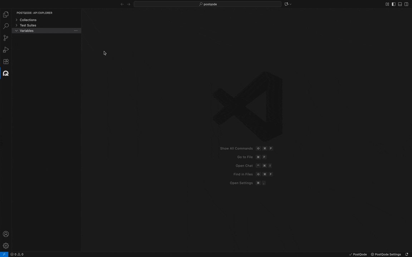The width and height of the screenshot is (412, 257).
Task: Open the Extensions view
Action: coord(6,62)
